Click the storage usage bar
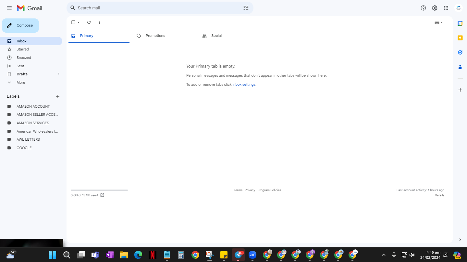 point(99,190)
